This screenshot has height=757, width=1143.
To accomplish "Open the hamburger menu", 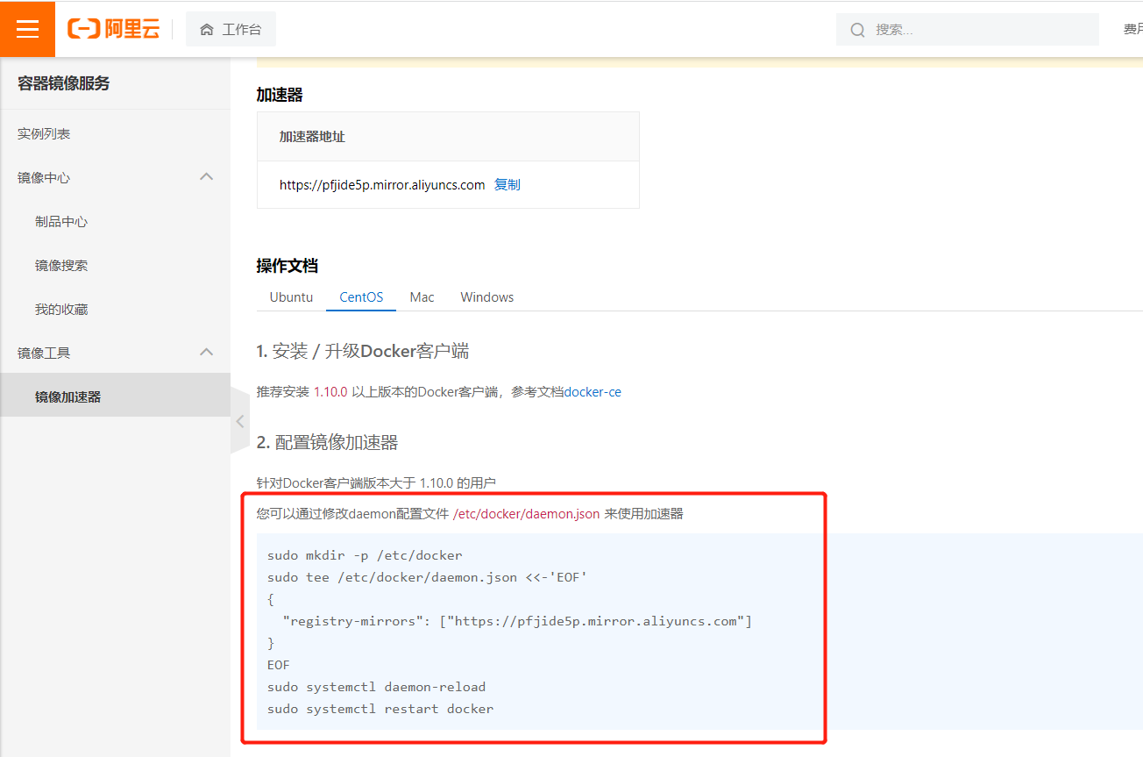I will tap(27, 29).
